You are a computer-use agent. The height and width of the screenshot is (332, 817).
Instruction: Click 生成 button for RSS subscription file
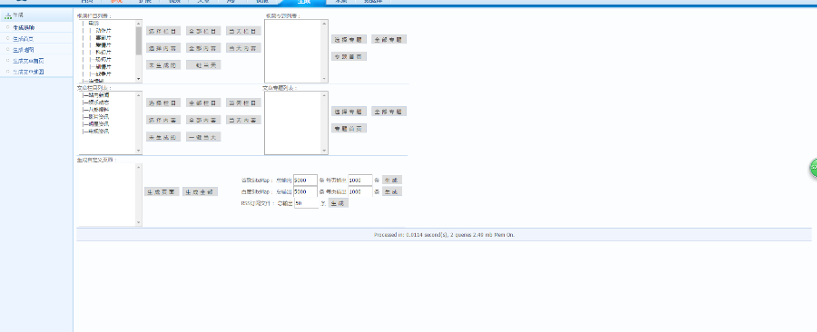point(339,203)
